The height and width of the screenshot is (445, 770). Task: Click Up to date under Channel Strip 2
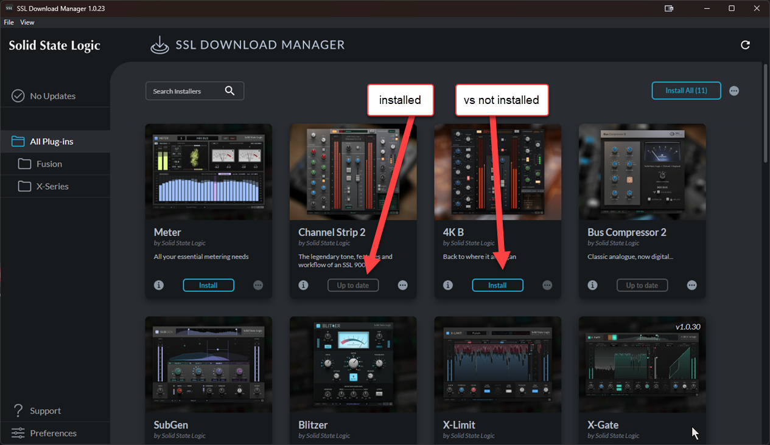(353, 285)
